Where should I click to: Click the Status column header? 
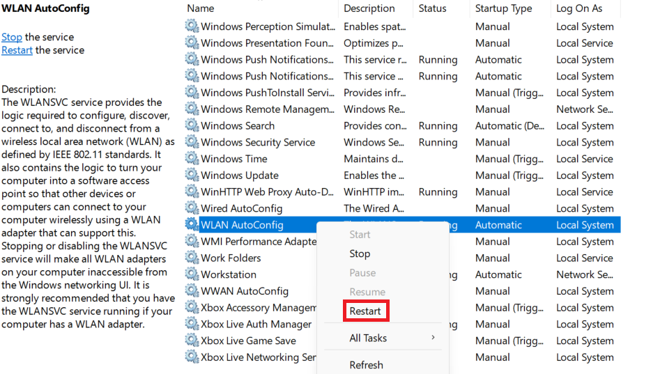point(432,8)
